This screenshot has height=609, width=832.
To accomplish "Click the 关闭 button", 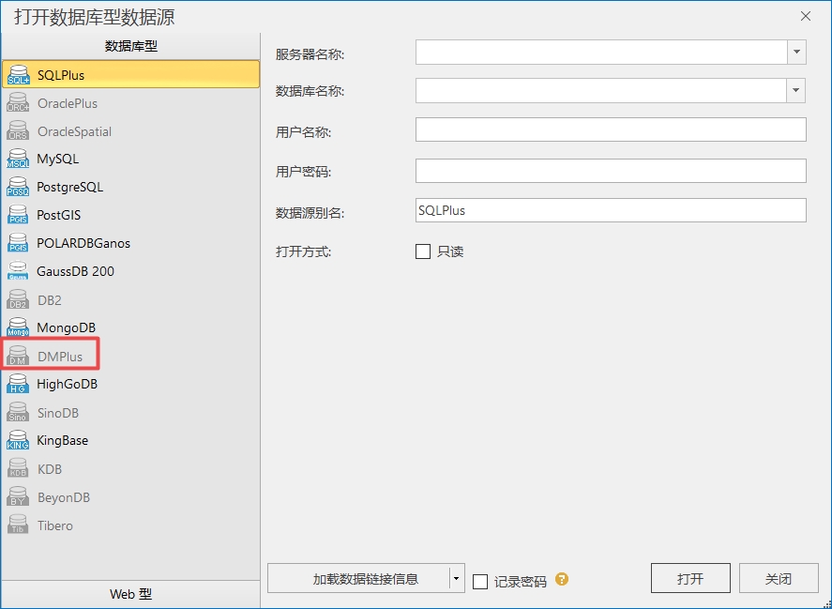I will click(779, 578).
